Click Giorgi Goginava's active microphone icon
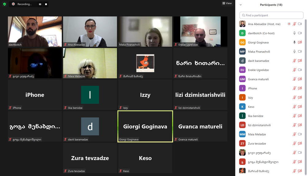 pos(294,42)
